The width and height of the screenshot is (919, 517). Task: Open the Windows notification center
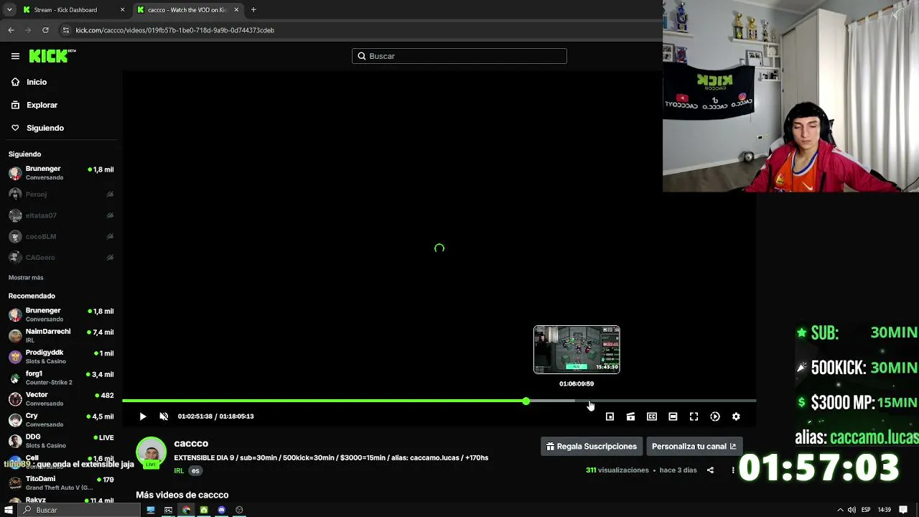(903, 510)
